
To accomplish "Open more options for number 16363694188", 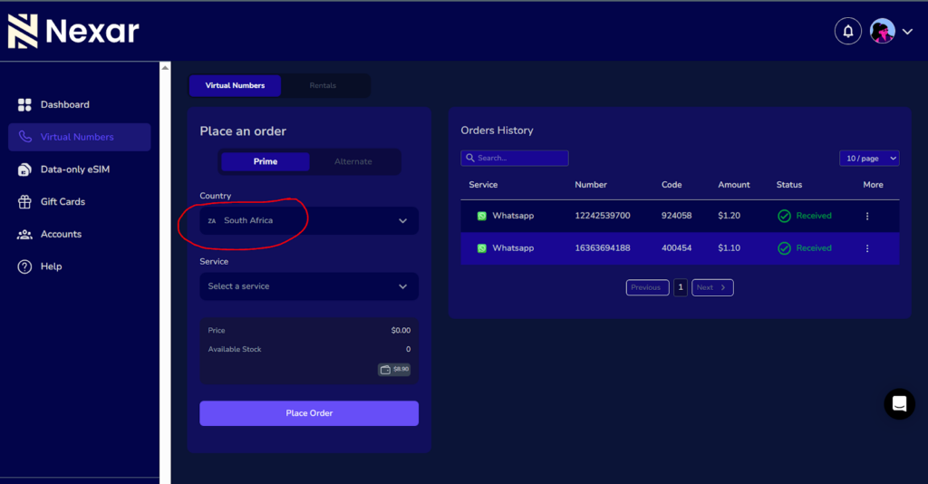I will [867, 248].
